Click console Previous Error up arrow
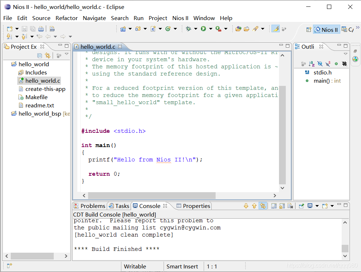 254,206
